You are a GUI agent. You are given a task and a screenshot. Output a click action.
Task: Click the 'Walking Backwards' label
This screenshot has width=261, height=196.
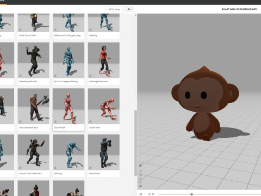point(98,82)
